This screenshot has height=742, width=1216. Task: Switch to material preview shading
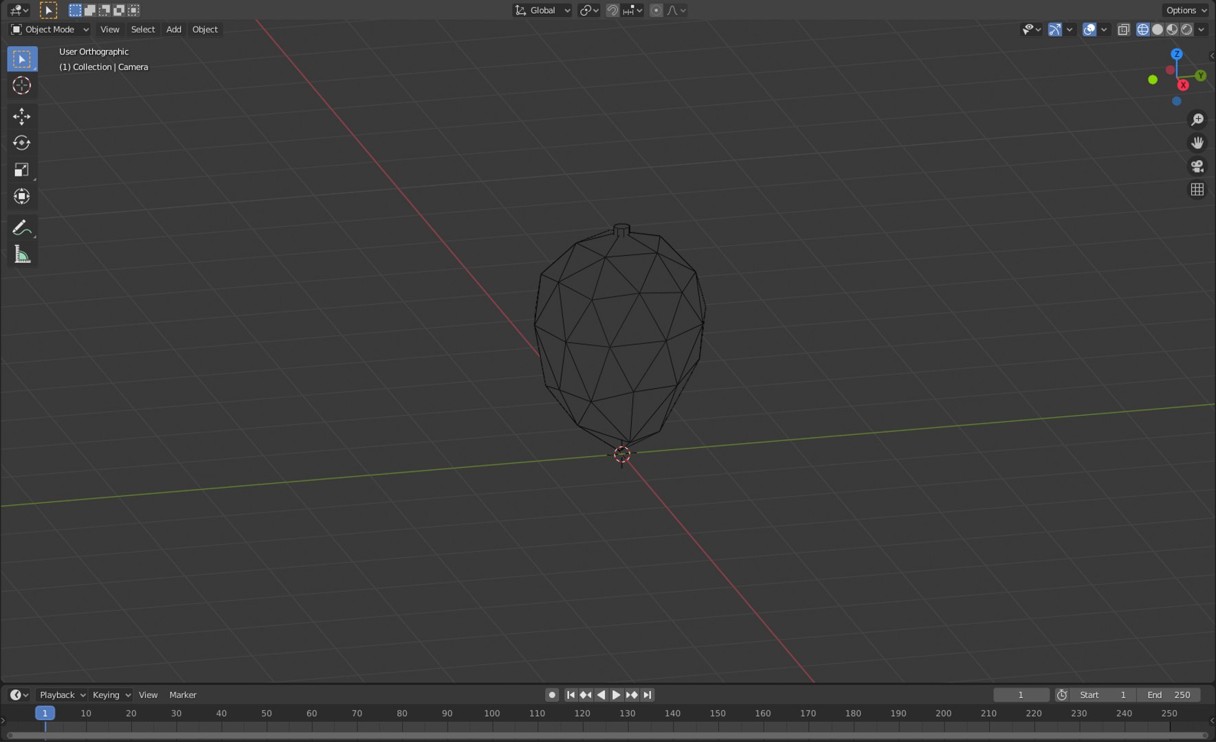click(1172, 30)
